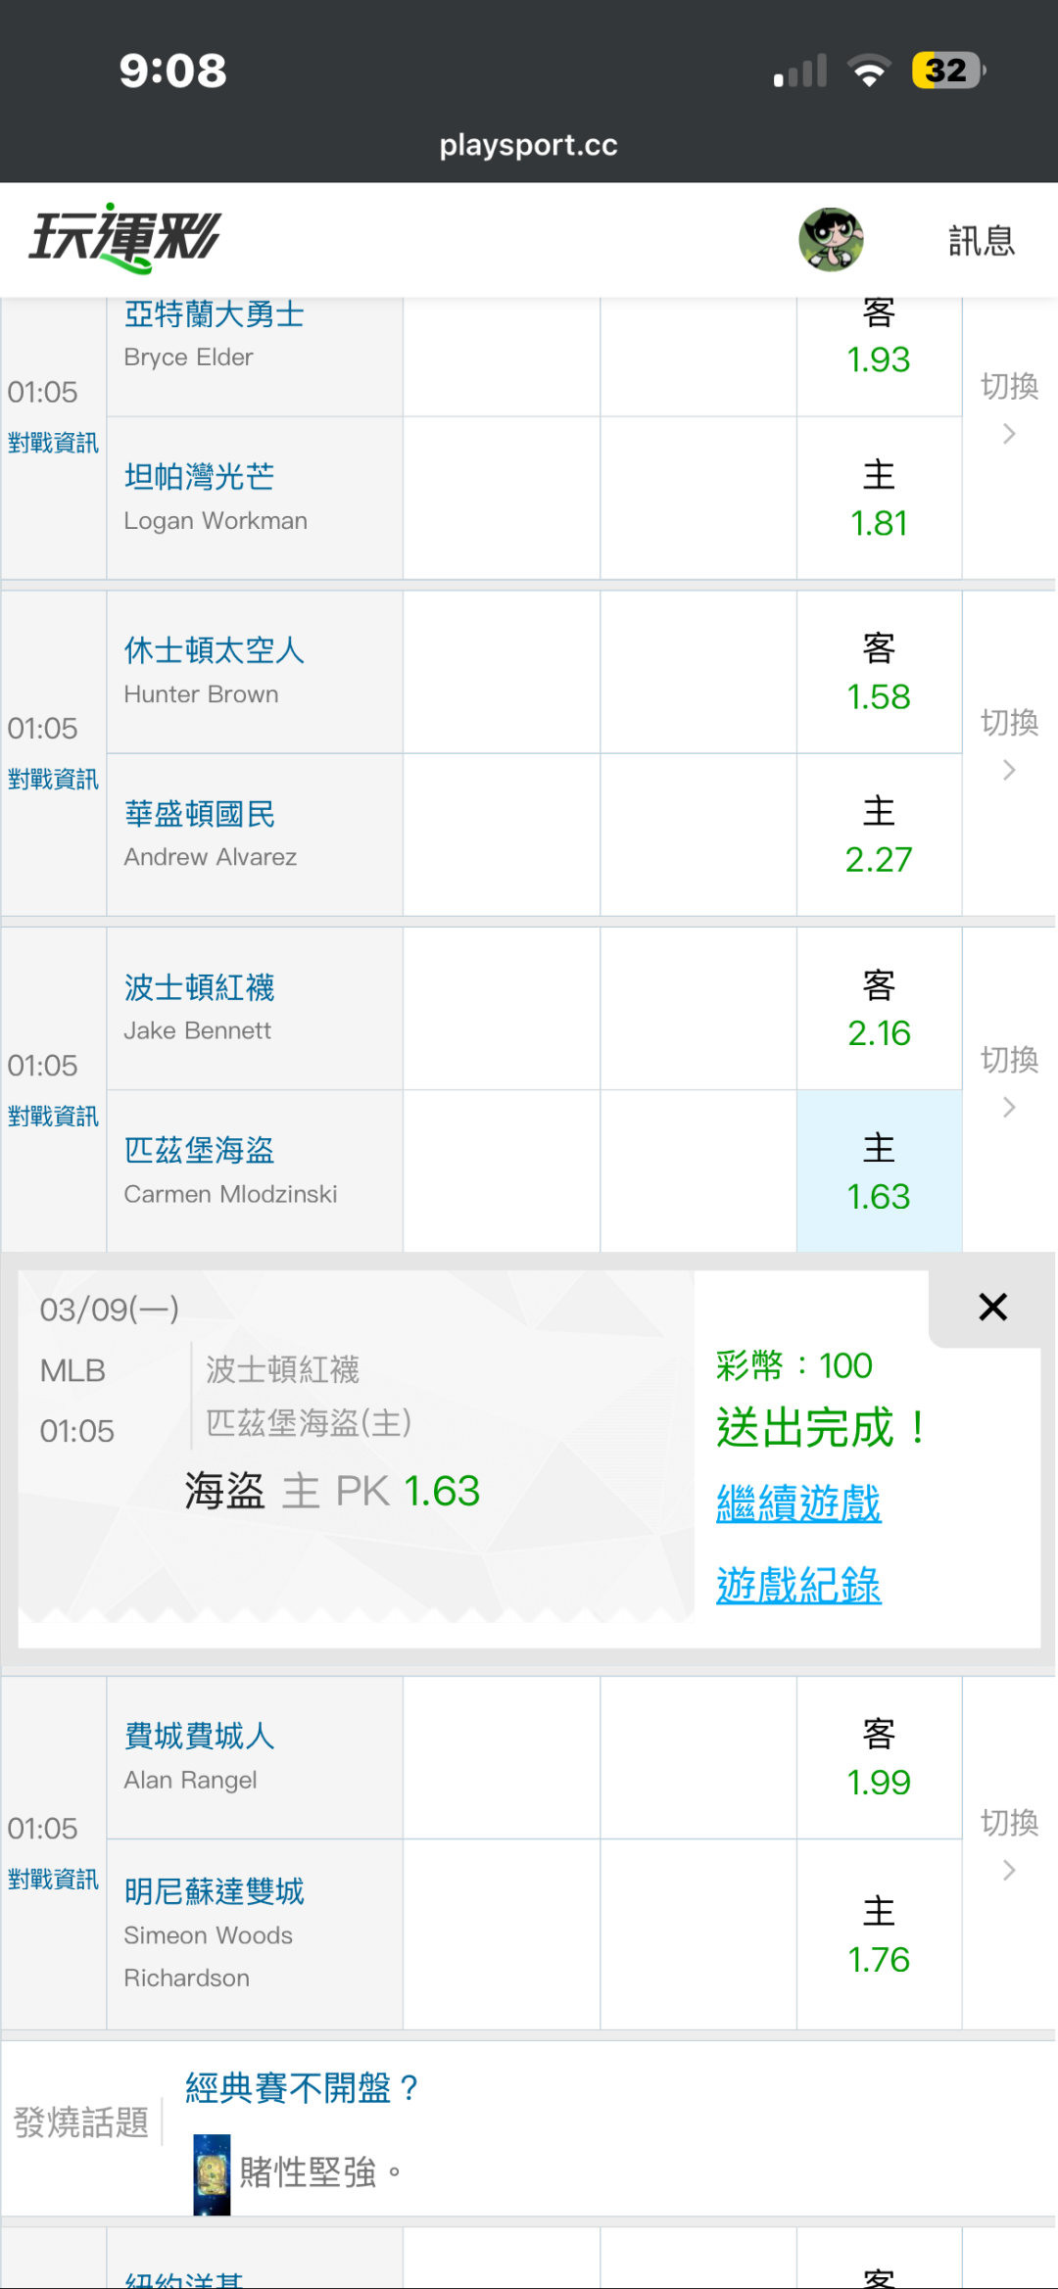Select Astros away odds 1.58
This screenshot has height=2289, width=1058.
tap(879, 673)
